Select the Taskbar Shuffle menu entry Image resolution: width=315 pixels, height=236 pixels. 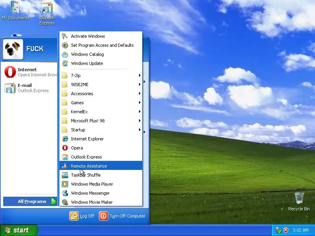[x=101, y=175]
